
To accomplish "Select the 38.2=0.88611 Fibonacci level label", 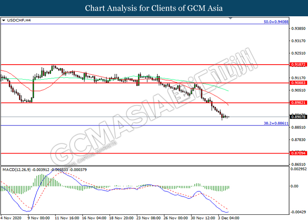I will (x=276, y=123).
